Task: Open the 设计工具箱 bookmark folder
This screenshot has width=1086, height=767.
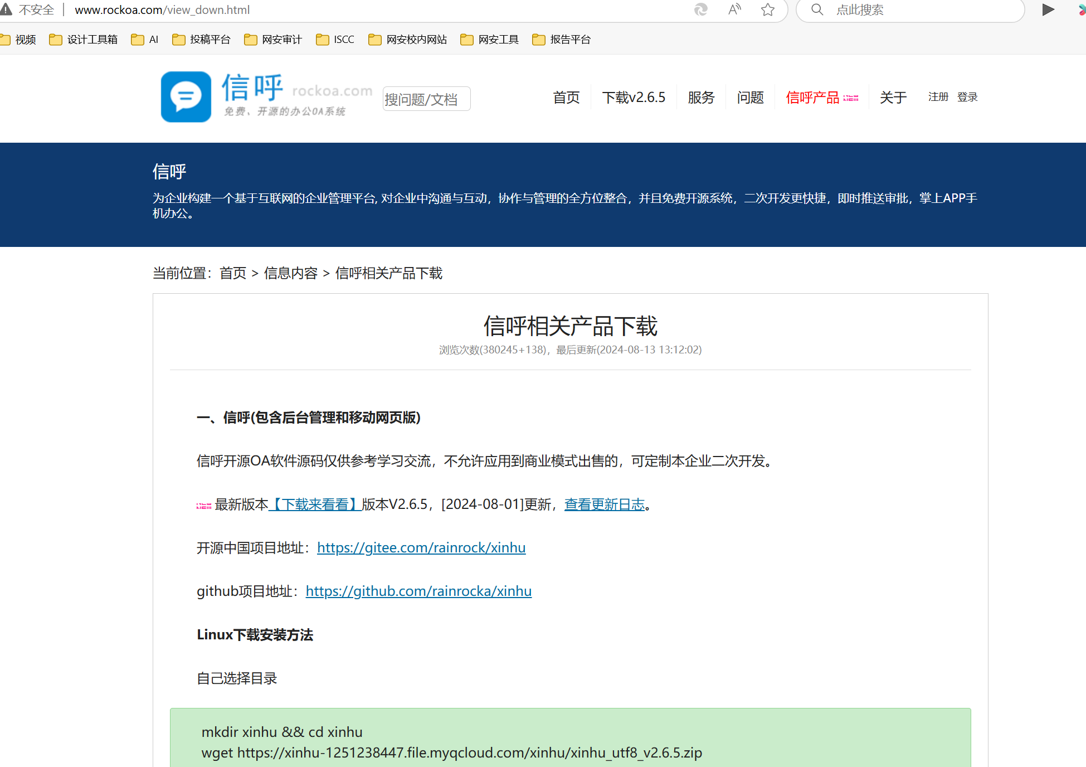Action: 84,40
